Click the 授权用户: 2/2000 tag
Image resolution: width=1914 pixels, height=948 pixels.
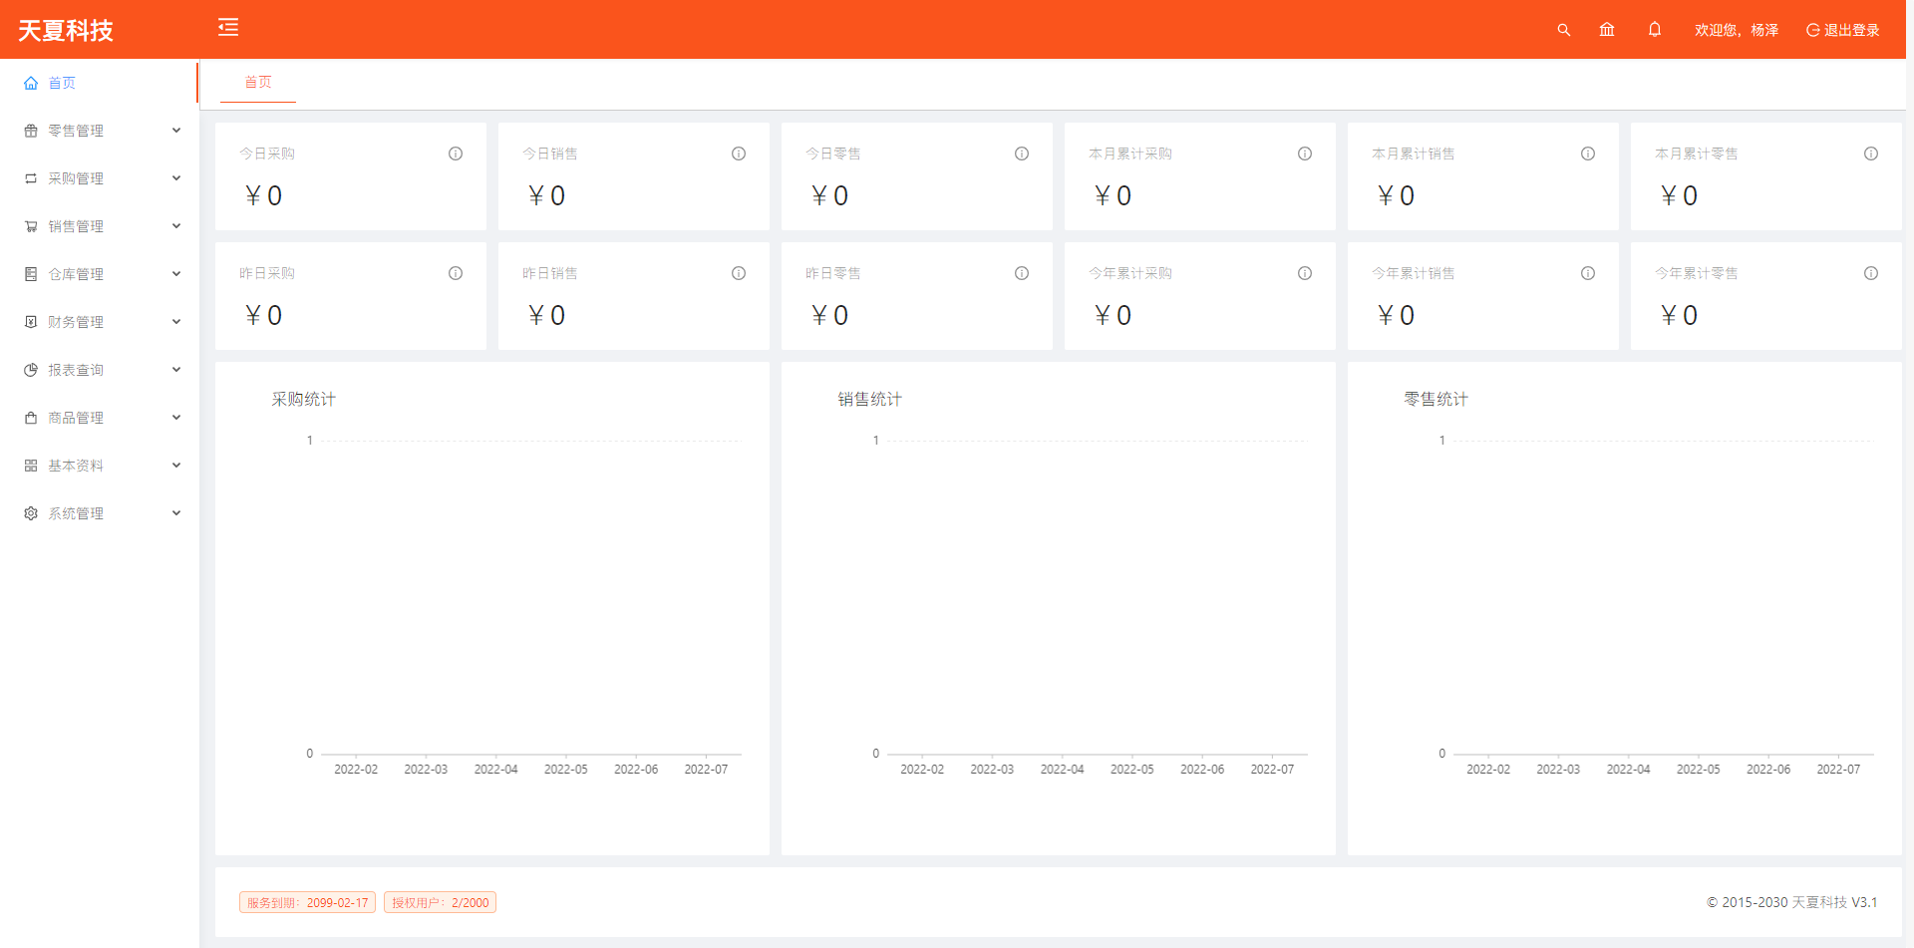tap(440, 902)
